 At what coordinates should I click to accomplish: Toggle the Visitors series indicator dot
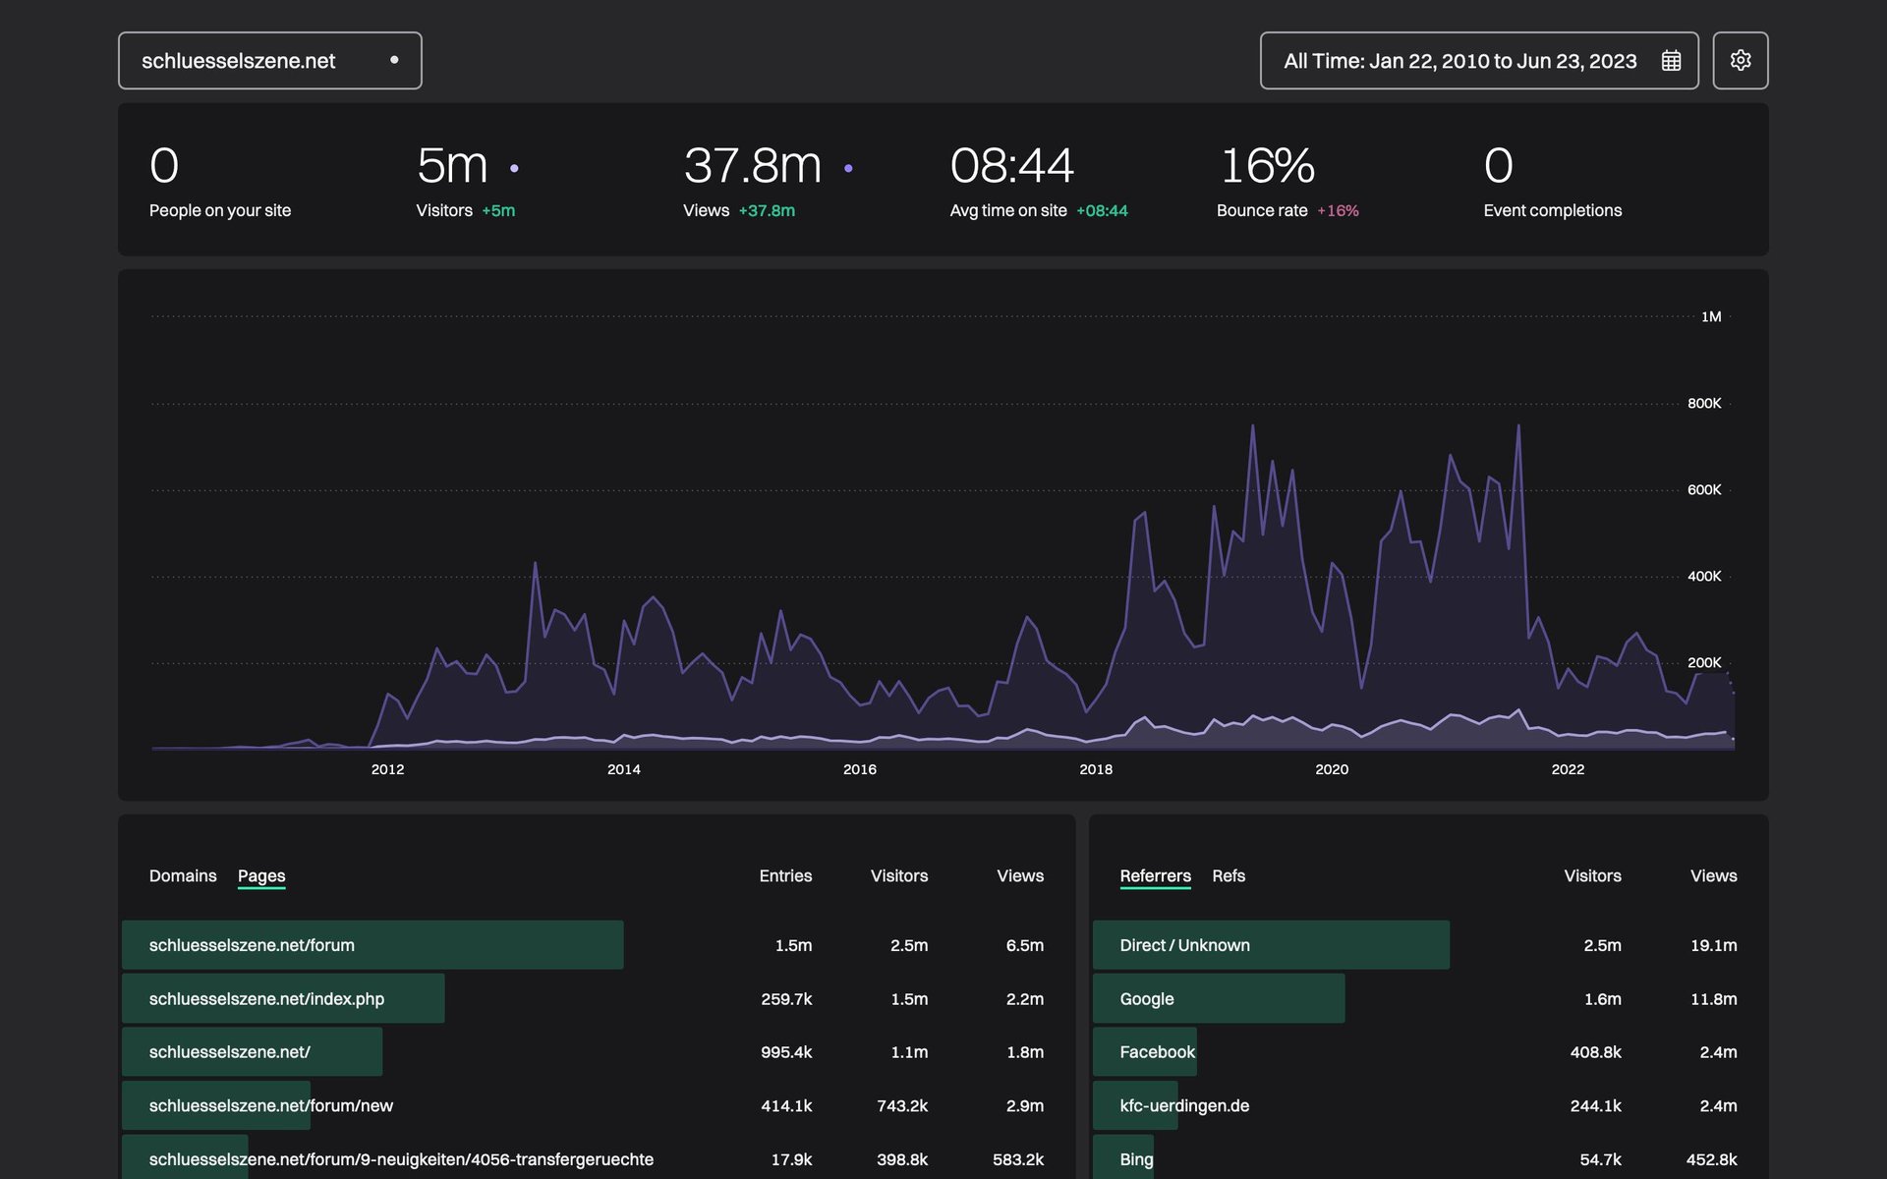coord(514,167)
